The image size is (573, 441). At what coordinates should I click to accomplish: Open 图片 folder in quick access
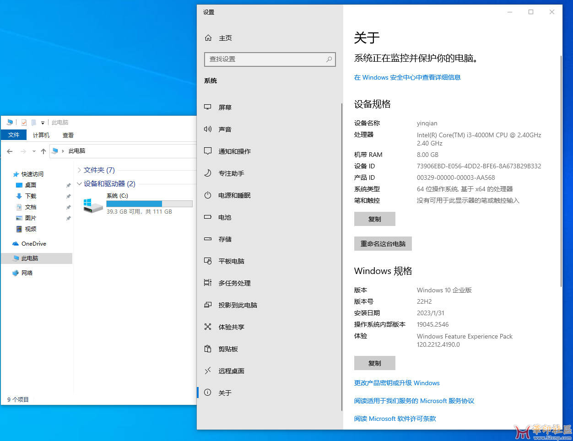(x=26, y=218)
